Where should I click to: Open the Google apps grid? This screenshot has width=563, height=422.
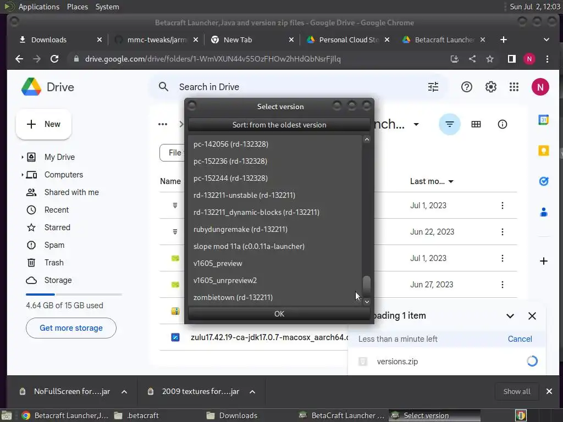tap(514, 87)
